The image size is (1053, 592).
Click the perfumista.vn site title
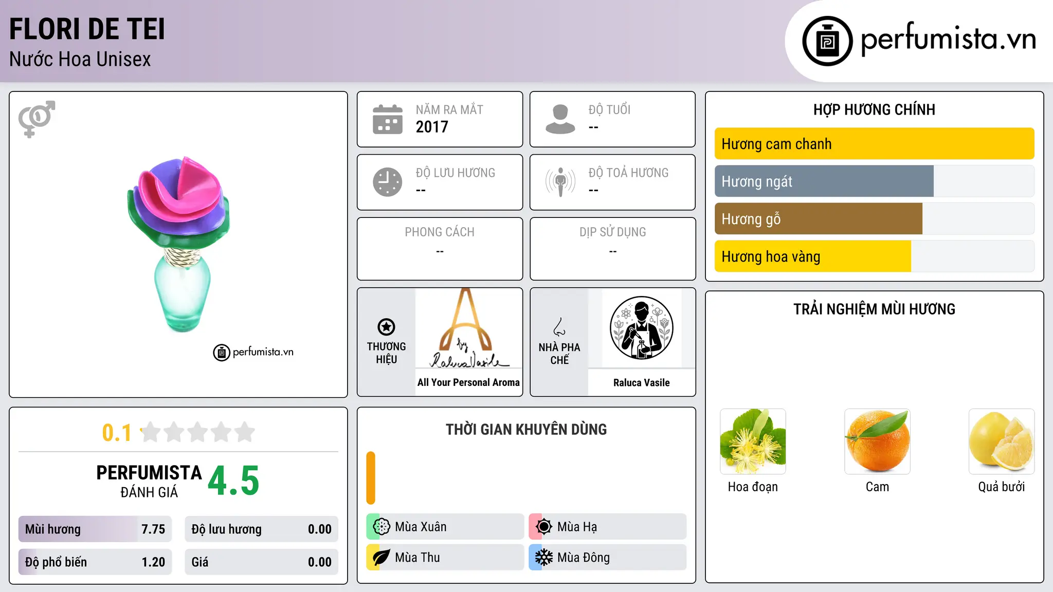pos(948,40)
